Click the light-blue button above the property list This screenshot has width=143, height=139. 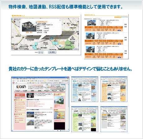coord(124,17)
